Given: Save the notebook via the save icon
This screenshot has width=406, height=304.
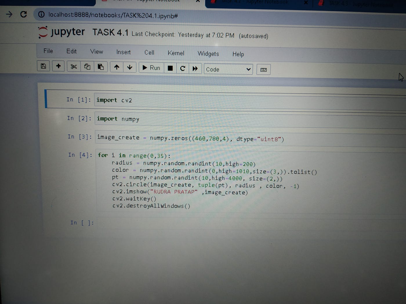Looking at the screenshot, I should 43,67.
